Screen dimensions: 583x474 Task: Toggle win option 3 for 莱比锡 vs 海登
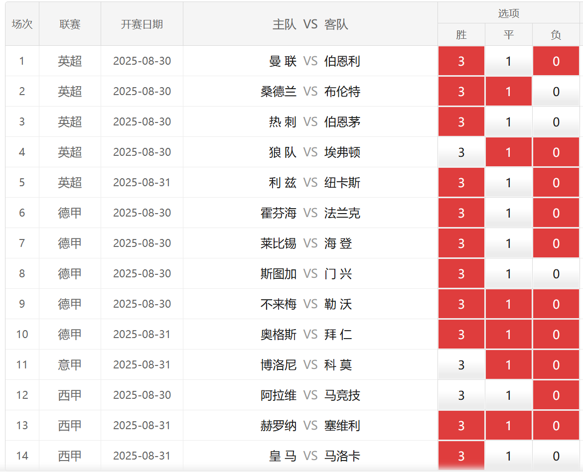[x=461, y=243]
